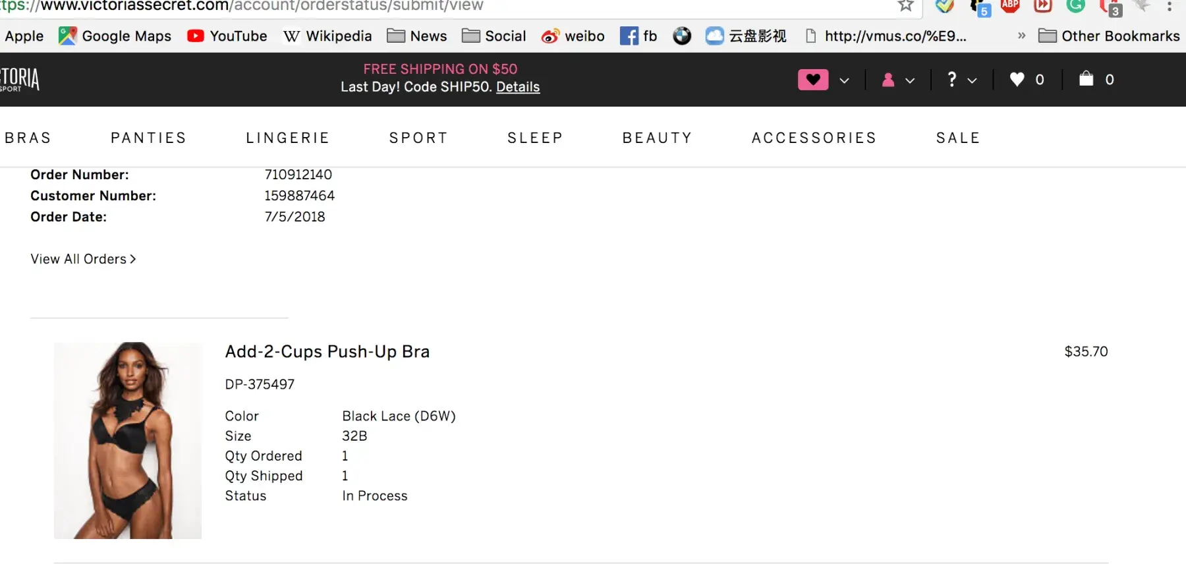Open the BRAS navigation menu
Viewport: 1186px width, 566px height.
coord(28,138)
